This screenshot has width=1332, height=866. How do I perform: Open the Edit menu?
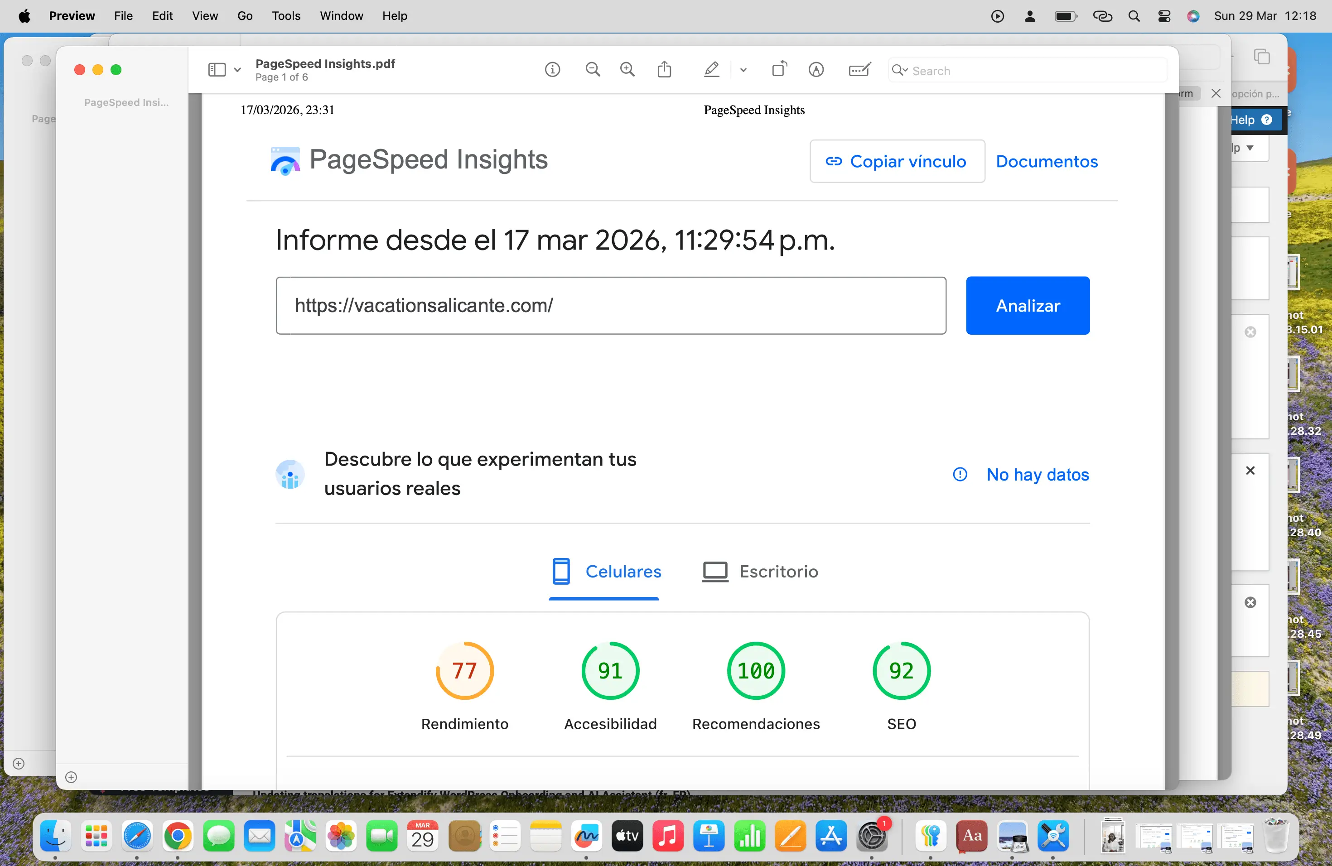pyautogui.click(x=162, y=16)
